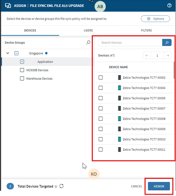The width and height of the screenshot is (176, 196).
Task: Switch to the DEVICES tab
Action: (x=30, y=30)
